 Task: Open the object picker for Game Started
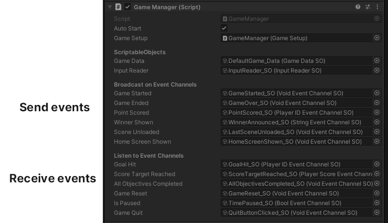[x=377, y=93]
